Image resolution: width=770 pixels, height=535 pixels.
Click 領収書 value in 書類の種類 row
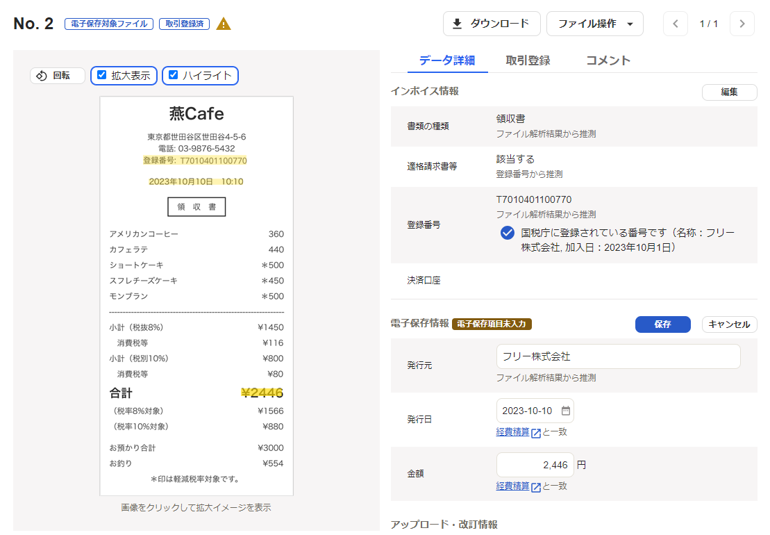511,118
